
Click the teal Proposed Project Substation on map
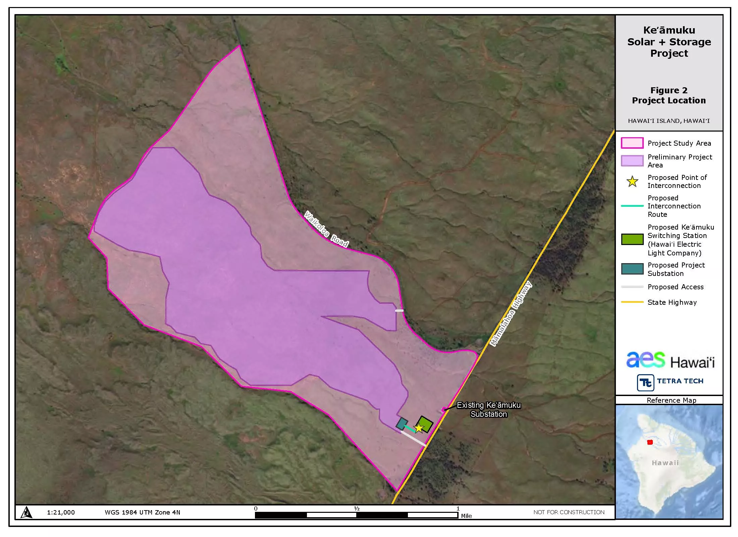click(402, 424)
